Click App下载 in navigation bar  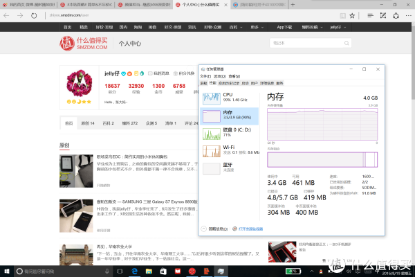(284, 27)
